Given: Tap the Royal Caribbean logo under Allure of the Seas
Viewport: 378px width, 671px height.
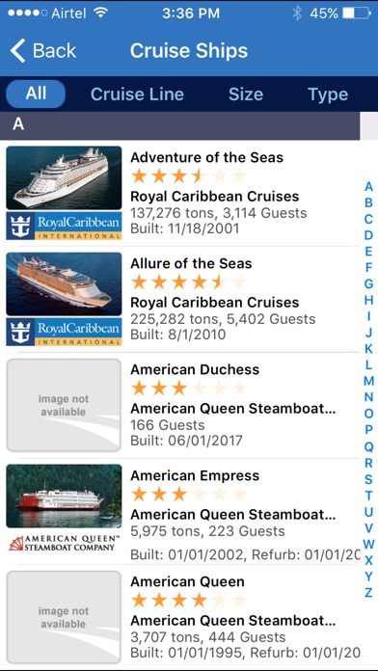Looking at the screenshot, I should [64, 332].
